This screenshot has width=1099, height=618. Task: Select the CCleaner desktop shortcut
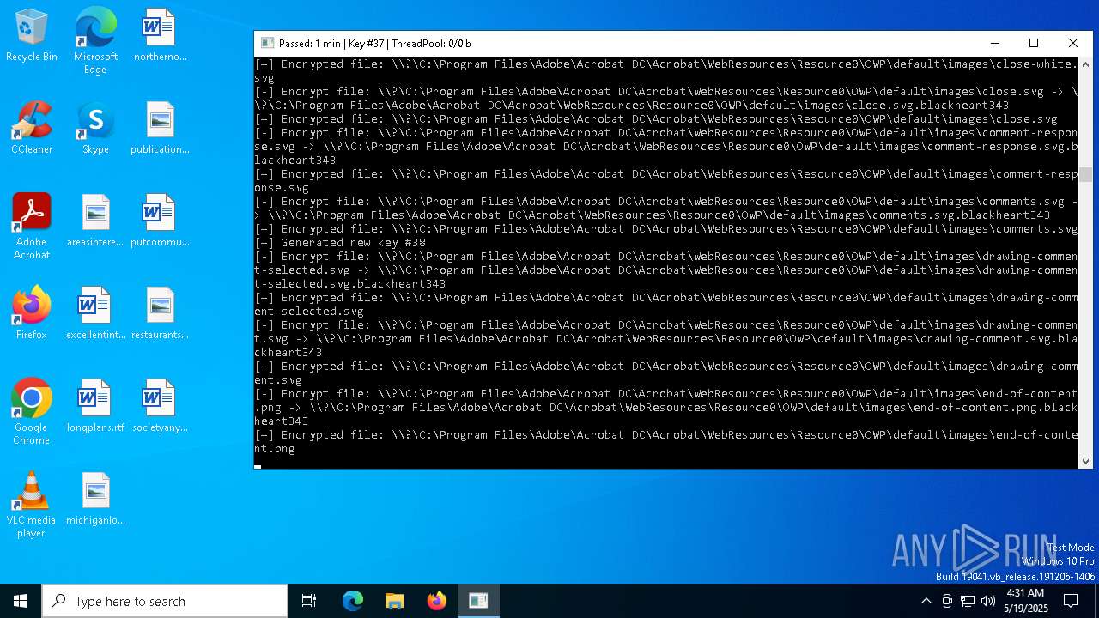tap(32, 128)
